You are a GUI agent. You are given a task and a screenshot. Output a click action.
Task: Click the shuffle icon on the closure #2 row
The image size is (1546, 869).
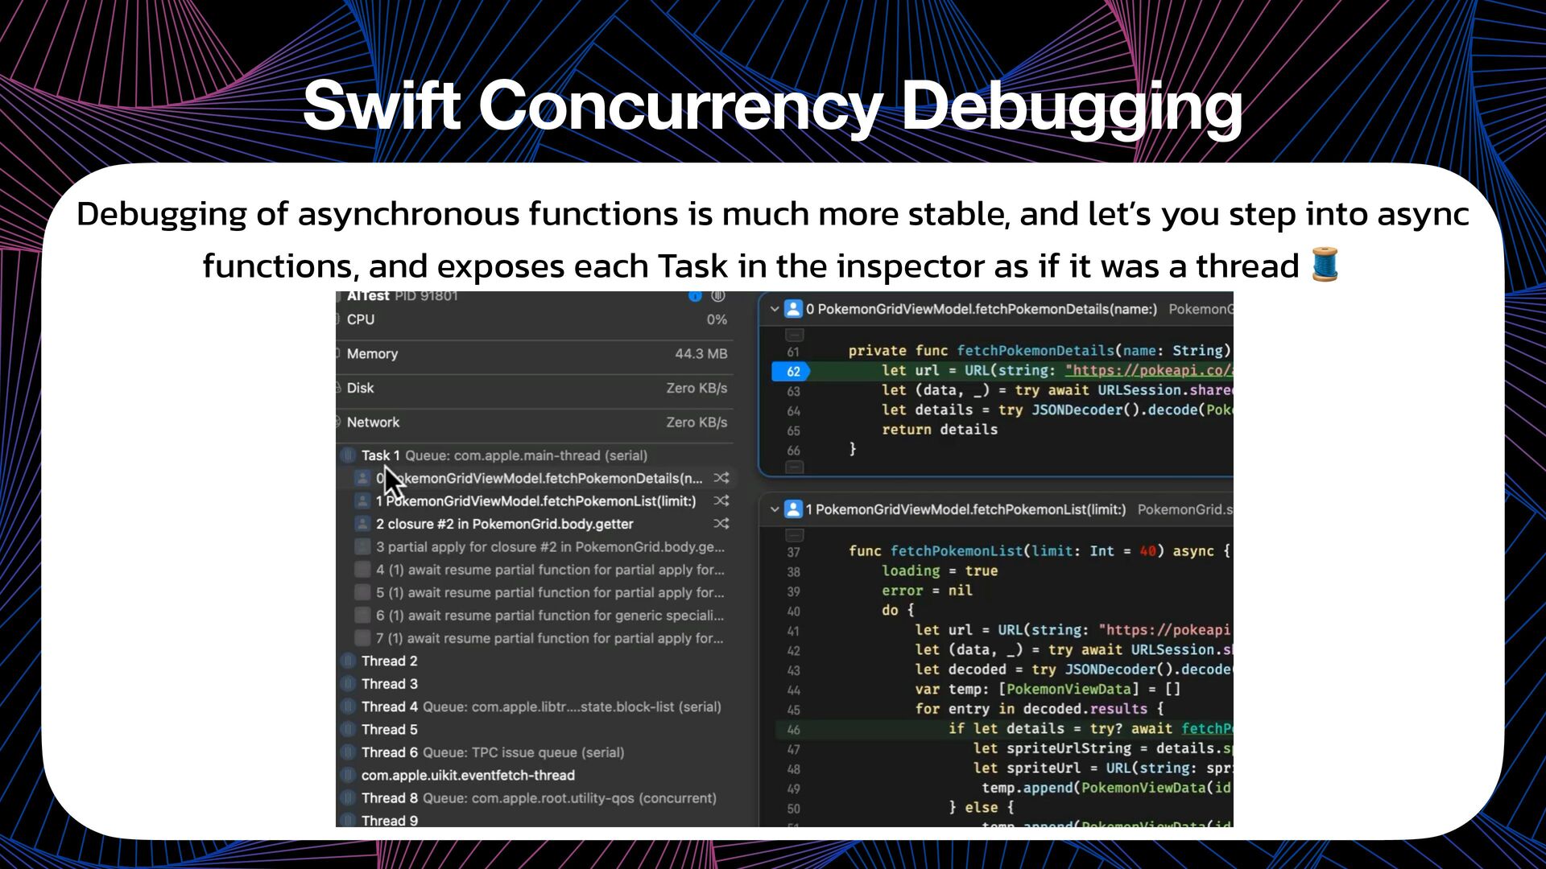tap(721, 524)
